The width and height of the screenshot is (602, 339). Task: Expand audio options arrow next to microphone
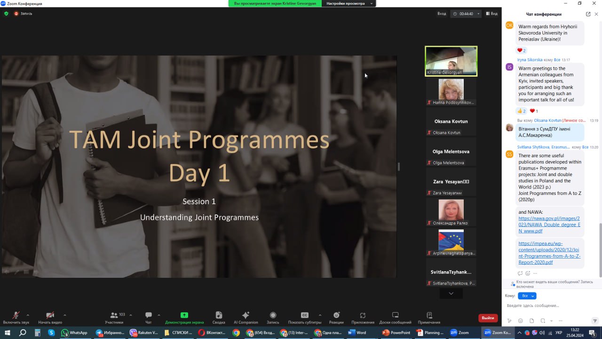[x=28, y=315]
